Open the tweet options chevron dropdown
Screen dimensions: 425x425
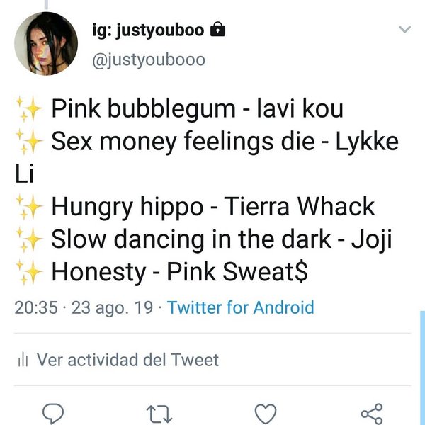point(404,30)
